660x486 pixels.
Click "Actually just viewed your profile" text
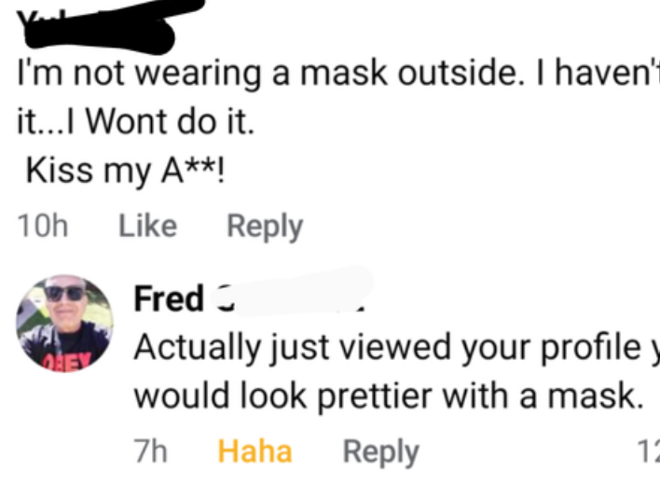point(373,347)
